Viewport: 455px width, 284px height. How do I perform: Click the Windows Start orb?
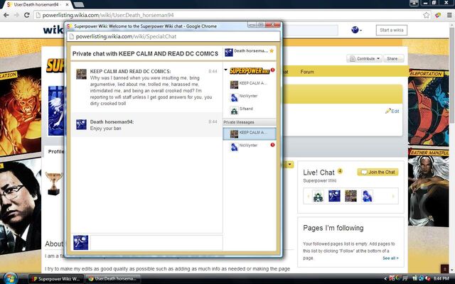(9, 278)
